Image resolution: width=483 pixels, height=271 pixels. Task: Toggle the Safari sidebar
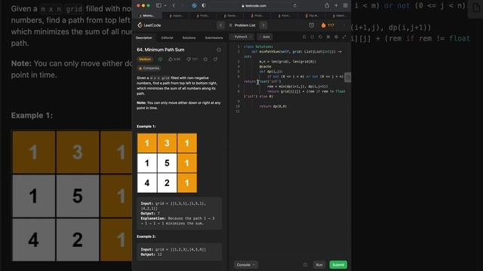coord(158,5)
